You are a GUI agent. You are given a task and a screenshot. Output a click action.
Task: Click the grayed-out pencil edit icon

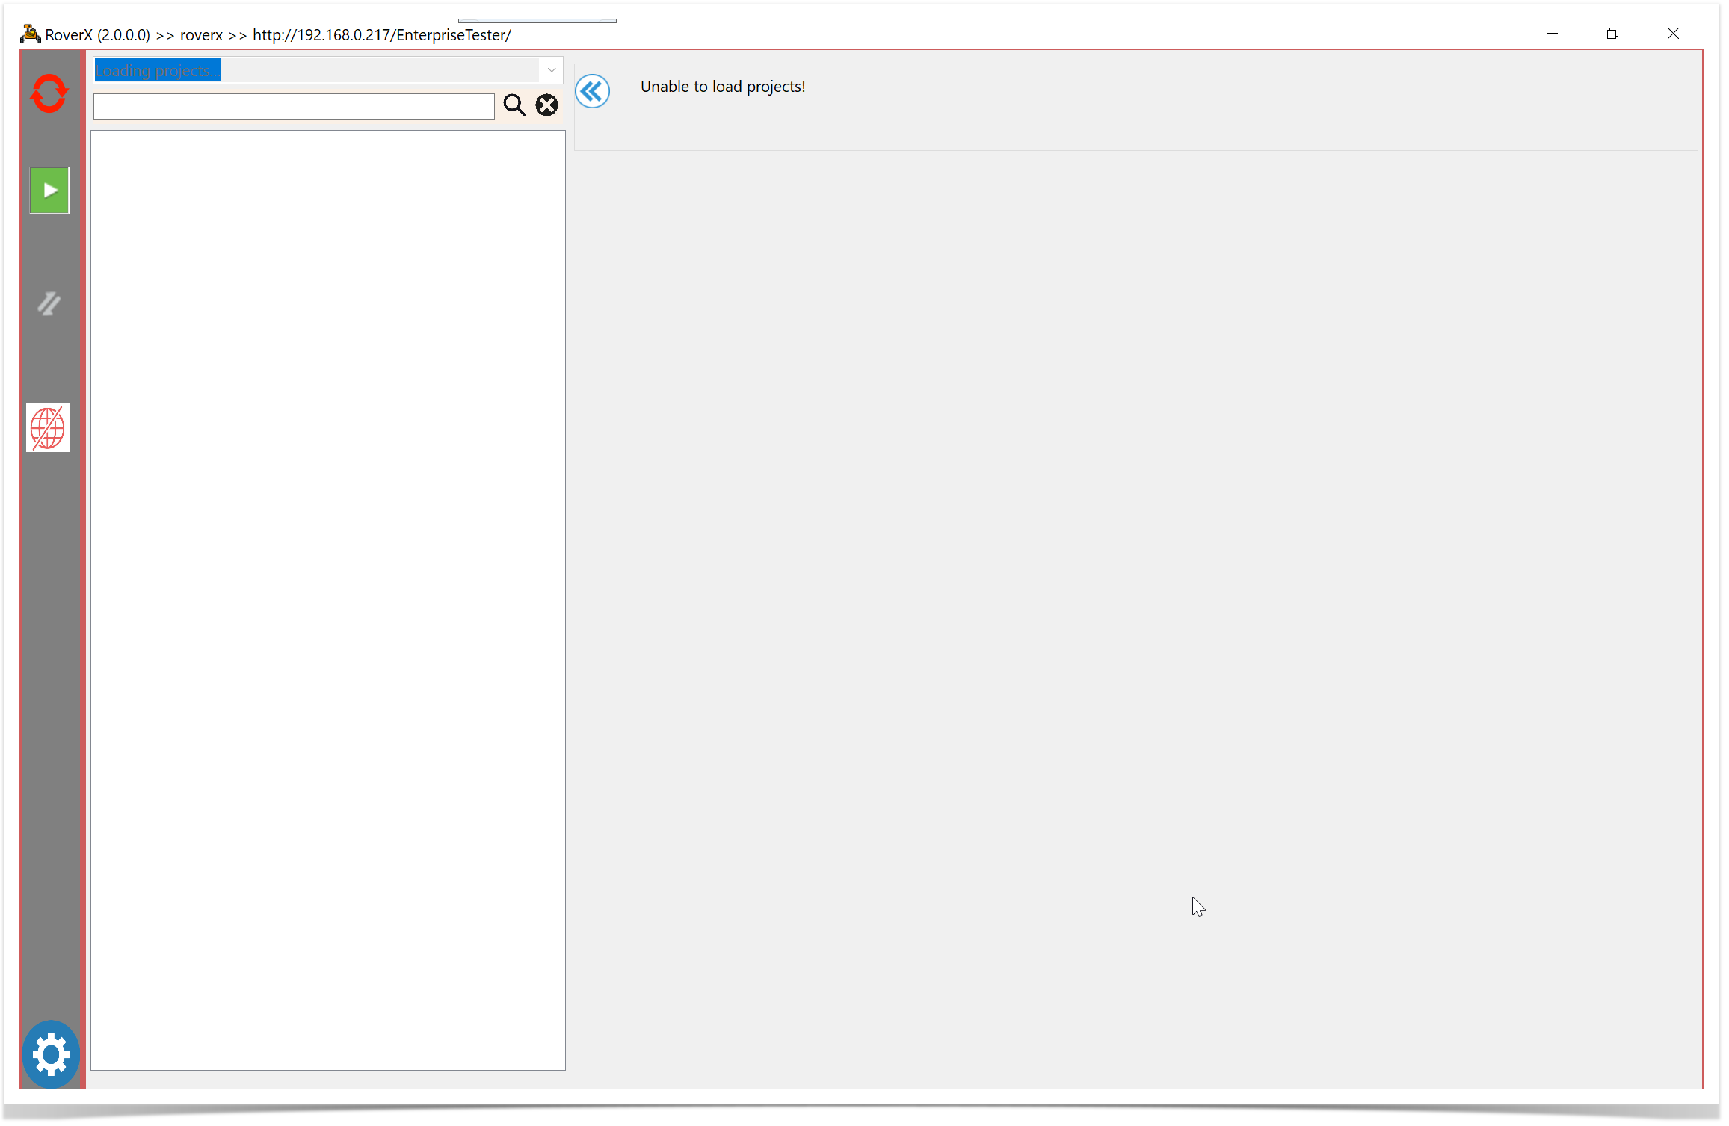point(49,303)
